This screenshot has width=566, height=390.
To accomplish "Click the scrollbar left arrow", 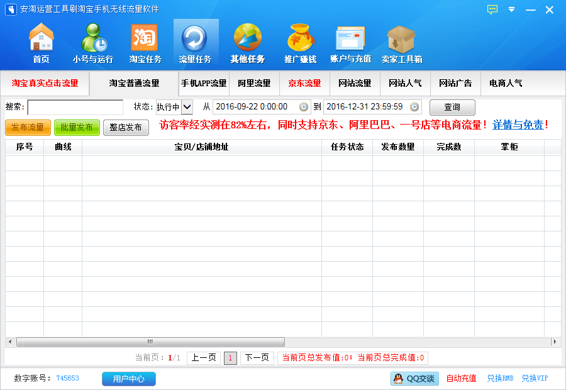I will click(10, 342).
